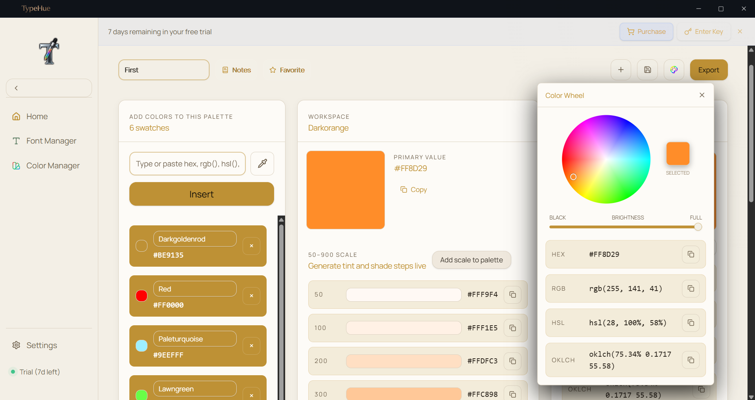Click the palette name field First
The height and width of the screenshot is (400, 755).
(164, 70)
